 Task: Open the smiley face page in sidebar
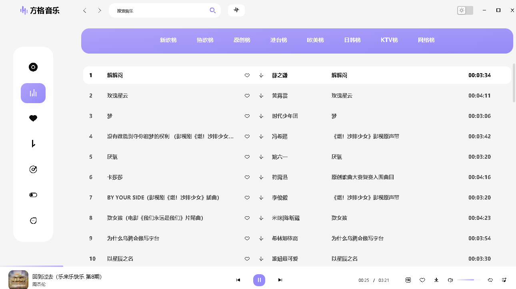point(33,221)
